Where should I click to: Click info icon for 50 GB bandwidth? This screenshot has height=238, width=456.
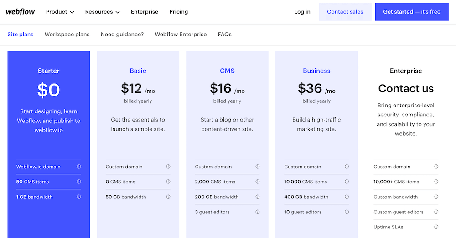[x=168, y=197]
